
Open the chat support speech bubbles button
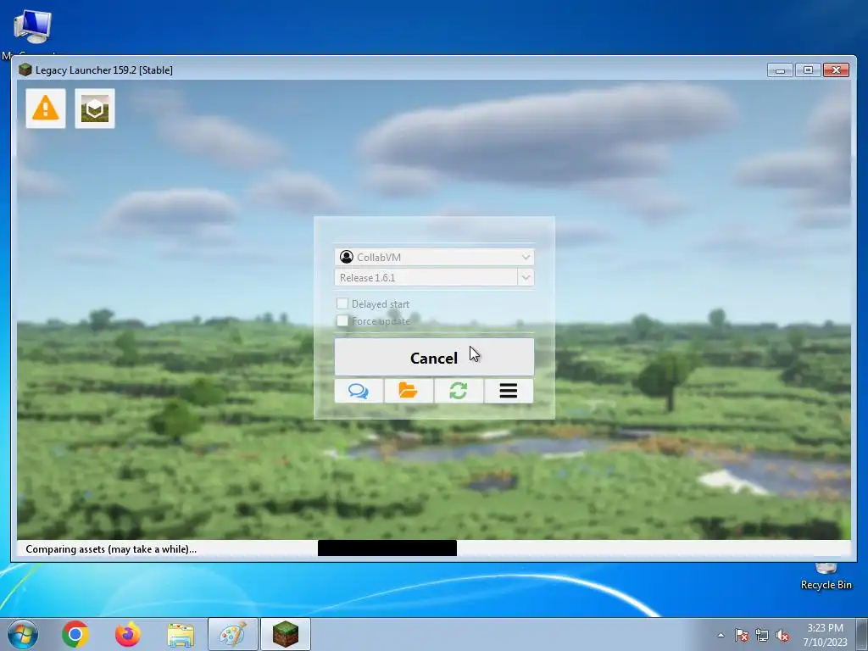[359, 391]
